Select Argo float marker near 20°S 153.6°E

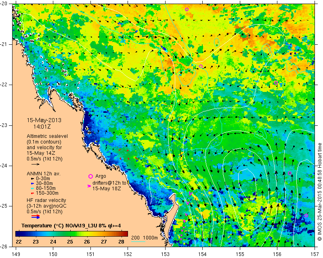[x=187, y=9]
